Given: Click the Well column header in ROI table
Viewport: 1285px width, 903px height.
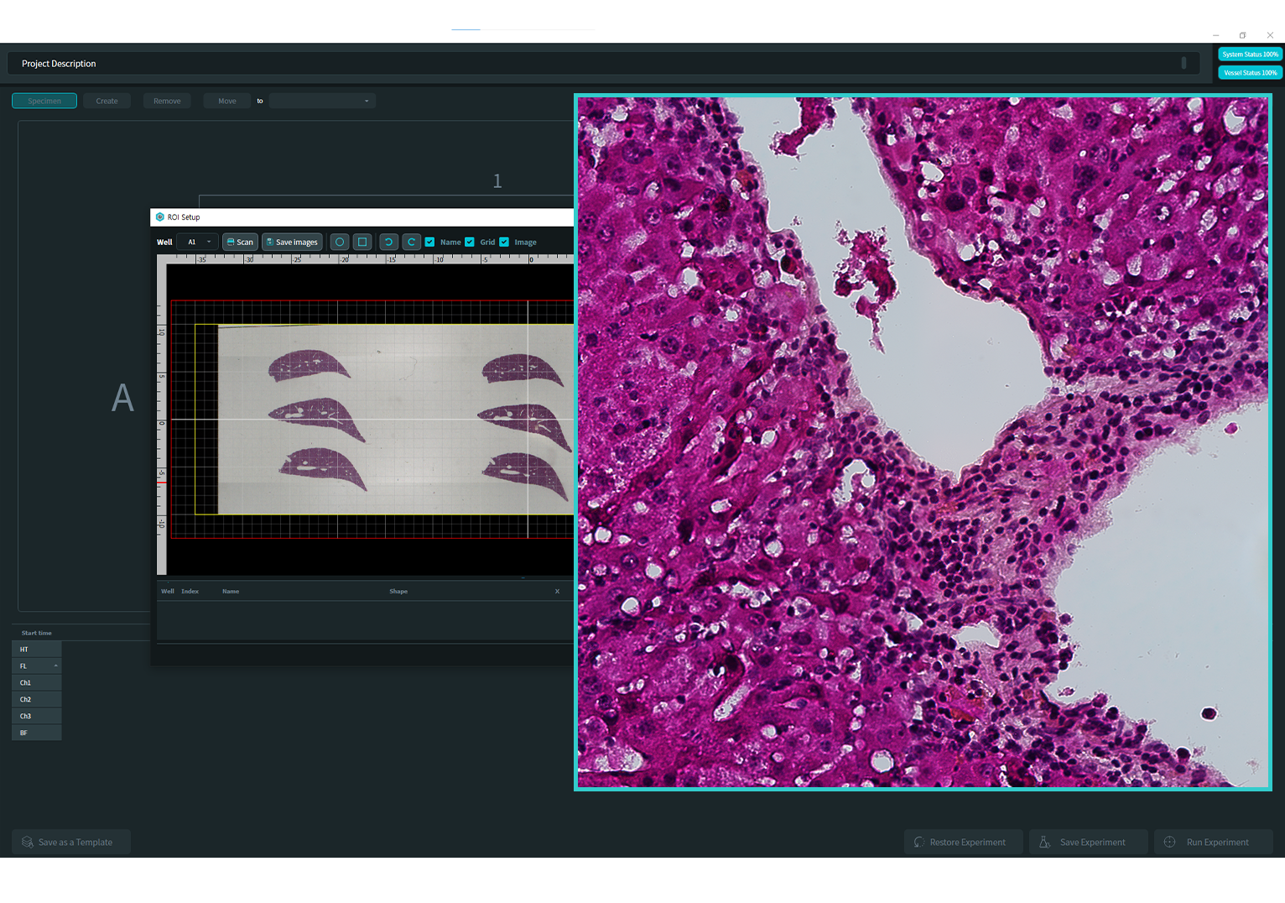Looking at the screenshot, I should point(168,592).
